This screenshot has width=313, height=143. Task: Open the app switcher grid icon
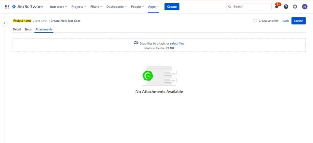(7, 7)
